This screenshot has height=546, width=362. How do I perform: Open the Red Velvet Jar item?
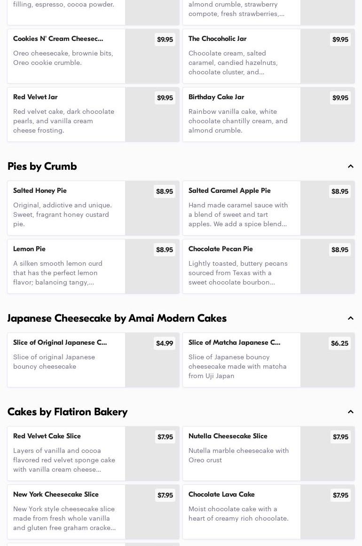coord(66,114)
